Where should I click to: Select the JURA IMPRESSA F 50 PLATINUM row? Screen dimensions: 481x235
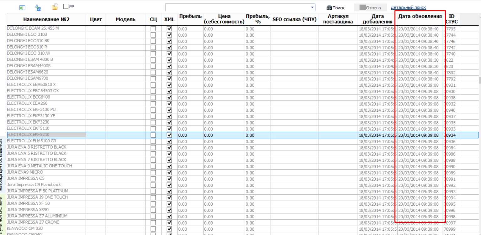(x=38, y=191)
